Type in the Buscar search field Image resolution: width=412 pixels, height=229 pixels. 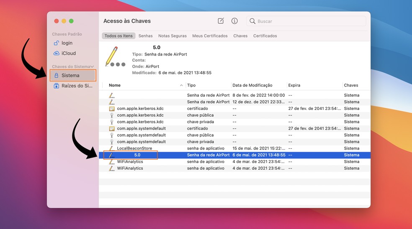pos(309,21)
